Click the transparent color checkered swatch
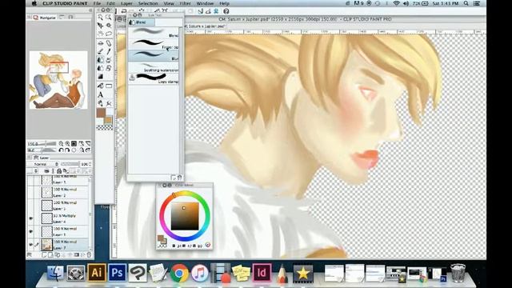 [x=105, y=128]
